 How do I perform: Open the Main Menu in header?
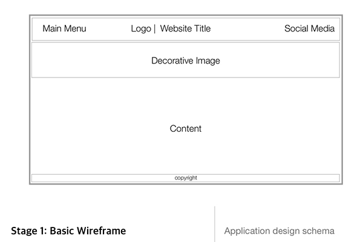64,28
